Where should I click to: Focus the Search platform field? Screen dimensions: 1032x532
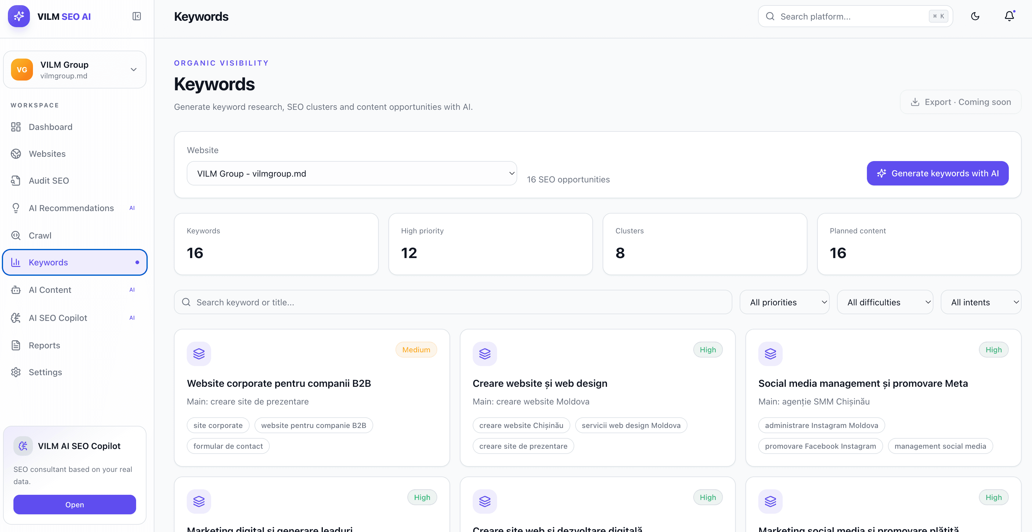click(855, 16)
